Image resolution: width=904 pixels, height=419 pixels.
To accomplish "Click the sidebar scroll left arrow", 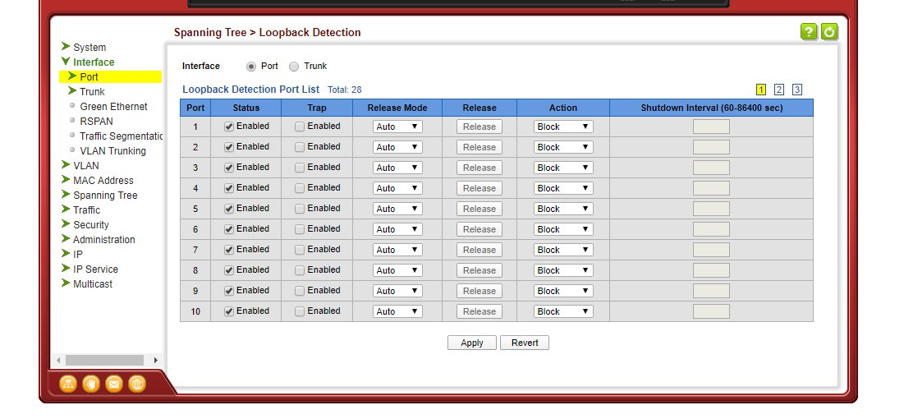I will click(57, 360).
